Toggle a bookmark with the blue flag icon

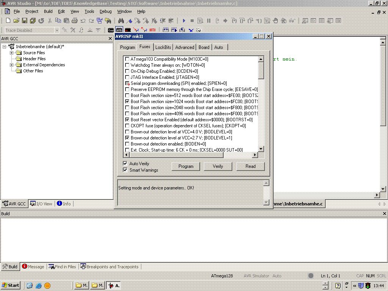coord(130,21)
